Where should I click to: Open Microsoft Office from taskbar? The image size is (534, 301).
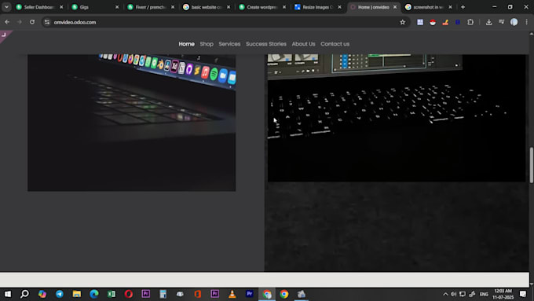coord(198,294)
